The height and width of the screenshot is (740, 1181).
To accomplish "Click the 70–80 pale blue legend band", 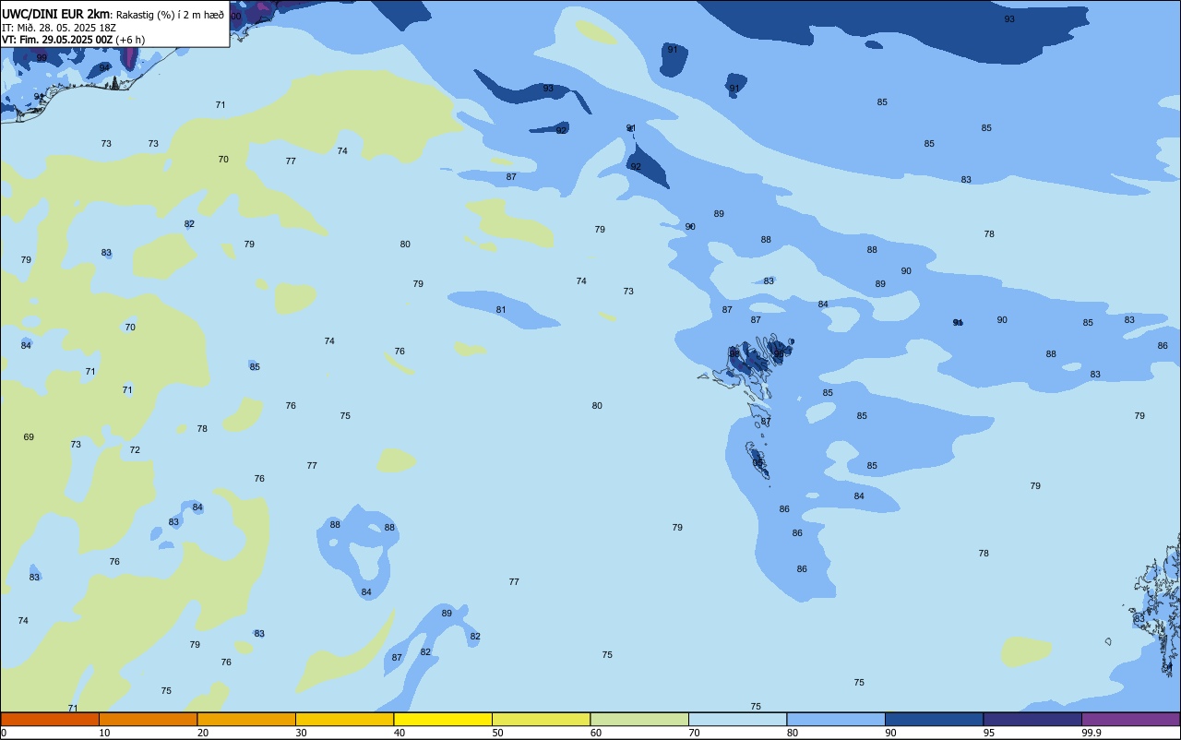I will coord(737,719).
